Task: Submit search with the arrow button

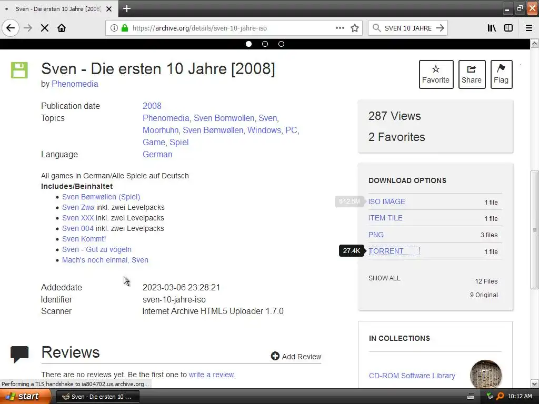Action: [440, 28]
